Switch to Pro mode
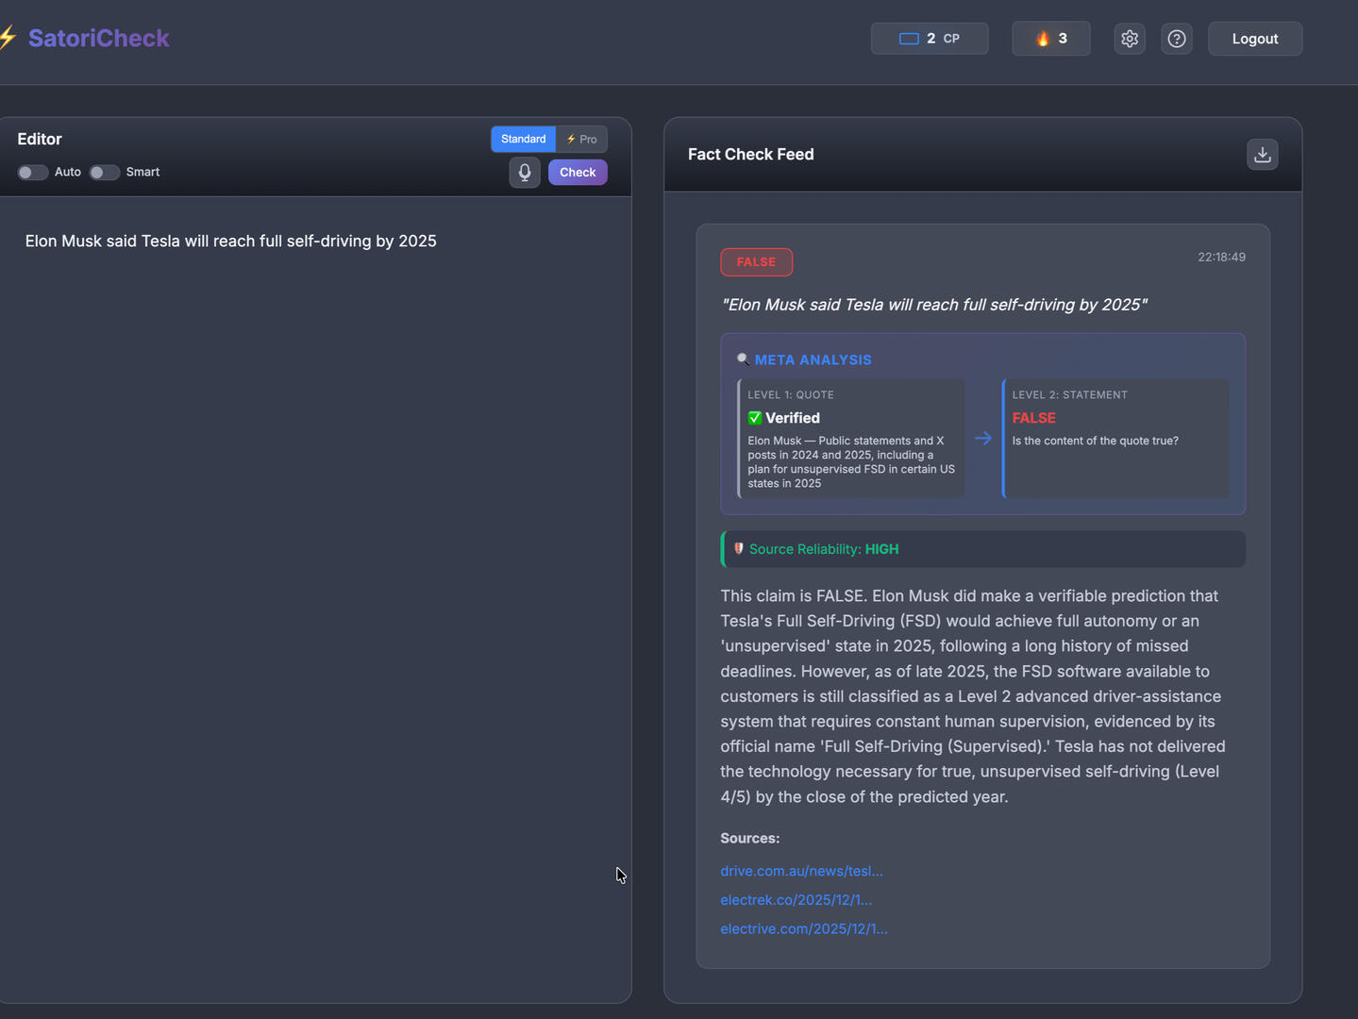This screenshot has width=1358, height=1019. (581, 139)
